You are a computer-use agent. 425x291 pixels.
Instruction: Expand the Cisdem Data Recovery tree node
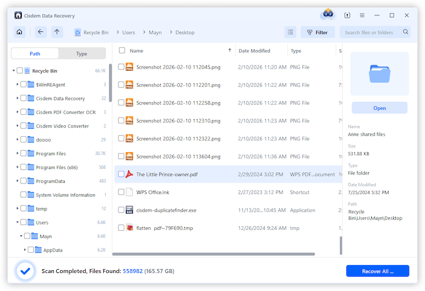[18, 98]
